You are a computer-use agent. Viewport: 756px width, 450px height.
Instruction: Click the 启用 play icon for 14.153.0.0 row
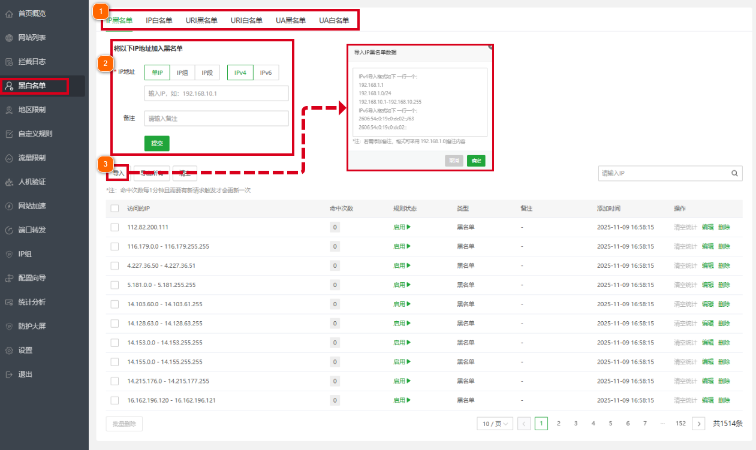pos(409,343)
